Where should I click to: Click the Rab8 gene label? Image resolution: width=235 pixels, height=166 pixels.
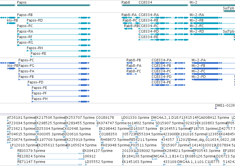tap(126, 2)
